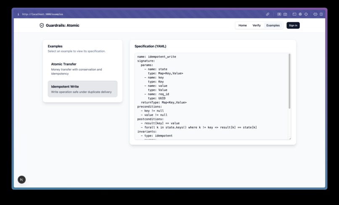Click the "Specification (YAML)" heading
Screen dimensions: 339x205
pyautogui.click(x=150, y=46)
